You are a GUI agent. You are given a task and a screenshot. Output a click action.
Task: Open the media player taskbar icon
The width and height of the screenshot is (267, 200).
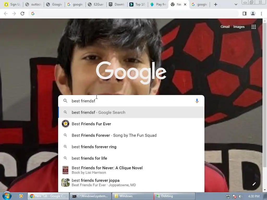tap(21, 196)
